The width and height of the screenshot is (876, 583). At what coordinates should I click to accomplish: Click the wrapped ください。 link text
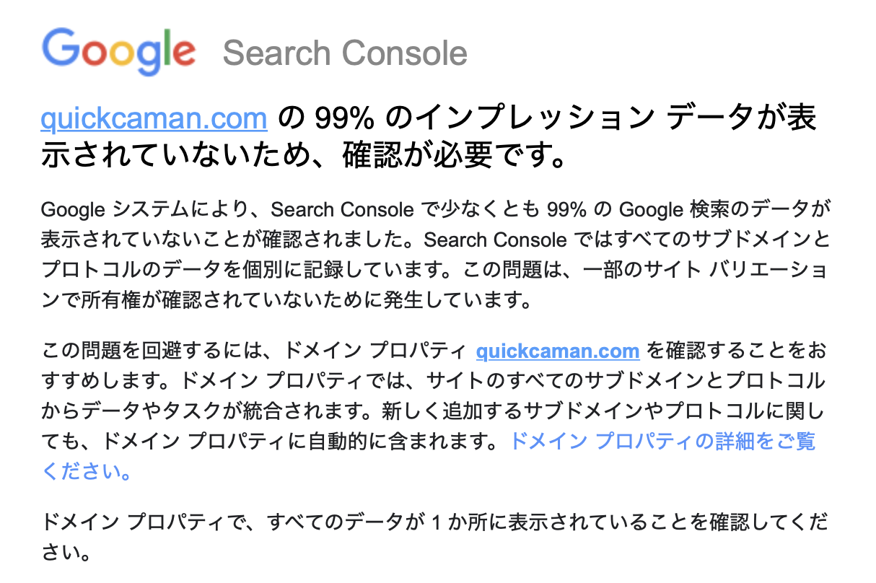[87, 472]
